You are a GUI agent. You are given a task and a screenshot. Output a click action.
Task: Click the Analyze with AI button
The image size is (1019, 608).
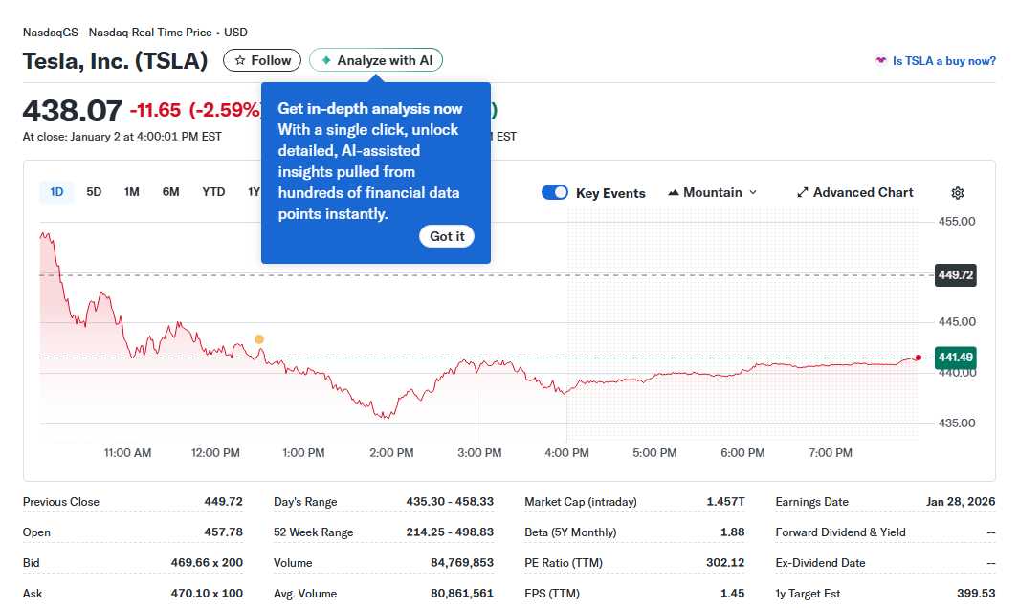coord(375,59)
